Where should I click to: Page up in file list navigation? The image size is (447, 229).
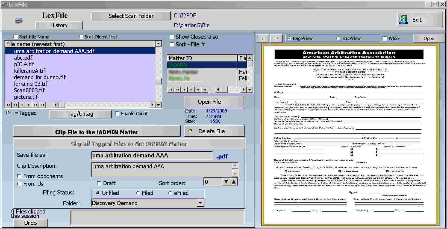coord(15,105)
